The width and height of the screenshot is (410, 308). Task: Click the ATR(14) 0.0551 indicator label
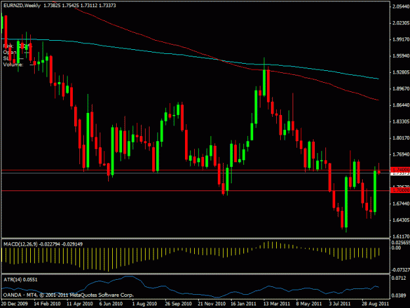(x=20, y=280)
